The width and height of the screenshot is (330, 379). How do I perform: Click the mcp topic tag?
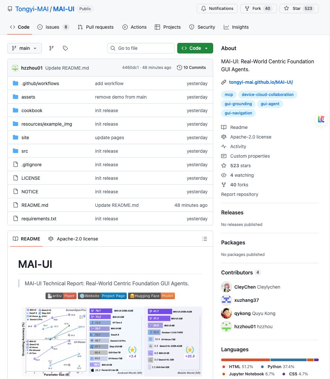[x=229, y=95]
